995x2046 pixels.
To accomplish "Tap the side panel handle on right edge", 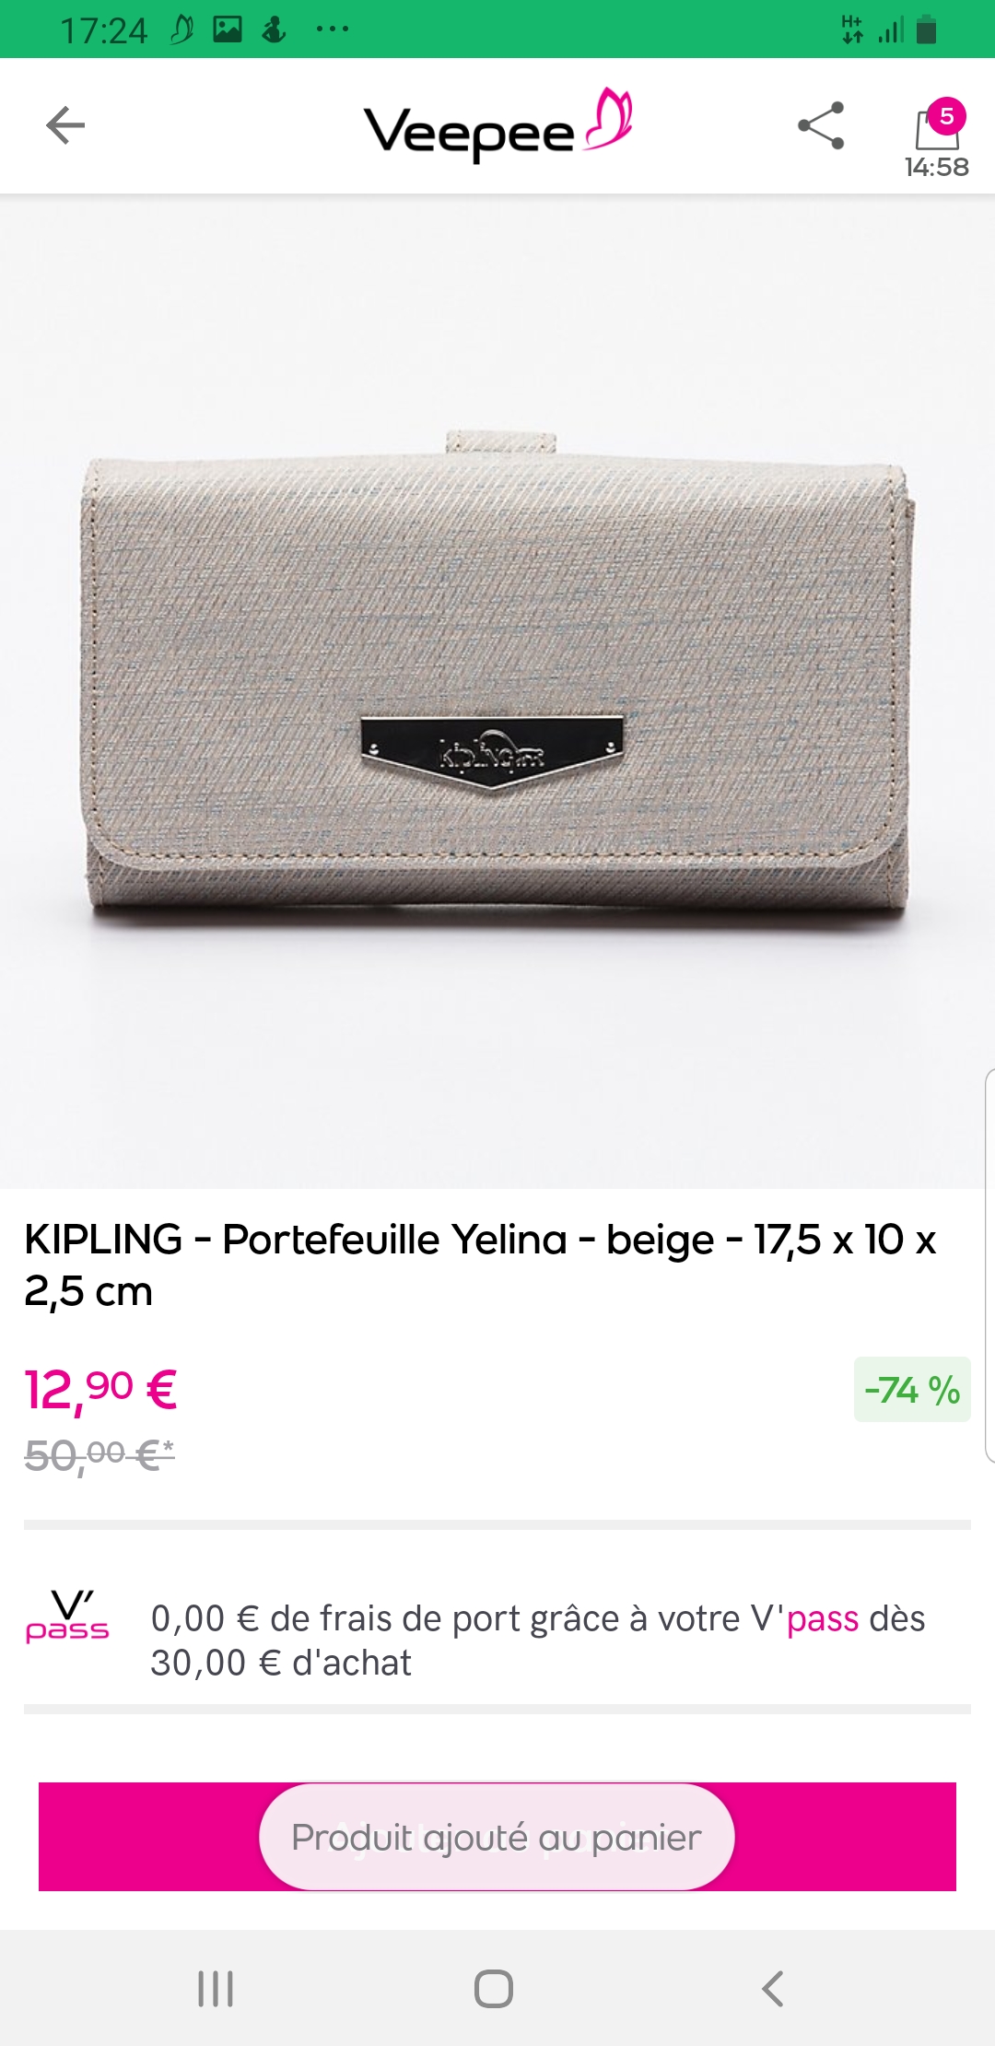I will (989, 1265).
